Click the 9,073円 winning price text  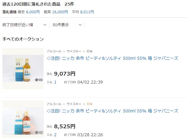coord(65,74)
